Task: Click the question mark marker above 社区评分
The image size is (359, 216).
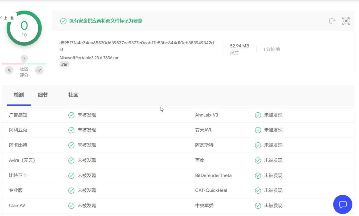Action: tap(24, 59)
